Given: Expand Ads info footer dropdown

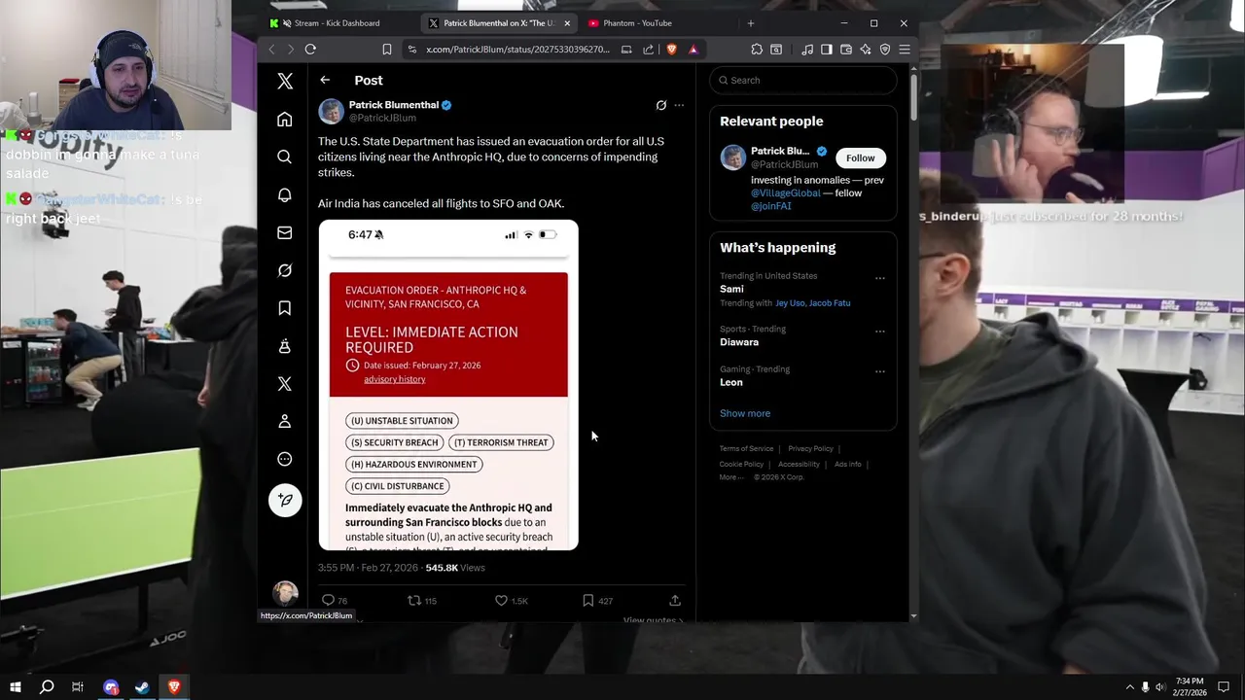Looking at the screenshot, I should pos(848,464).
